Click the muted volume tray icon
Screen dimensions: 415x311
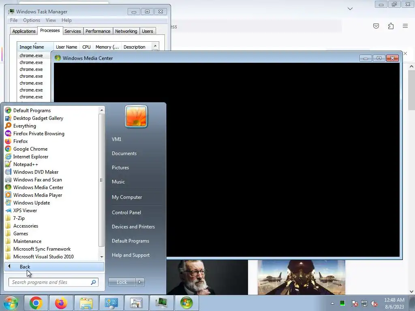(x=374, y=303)
